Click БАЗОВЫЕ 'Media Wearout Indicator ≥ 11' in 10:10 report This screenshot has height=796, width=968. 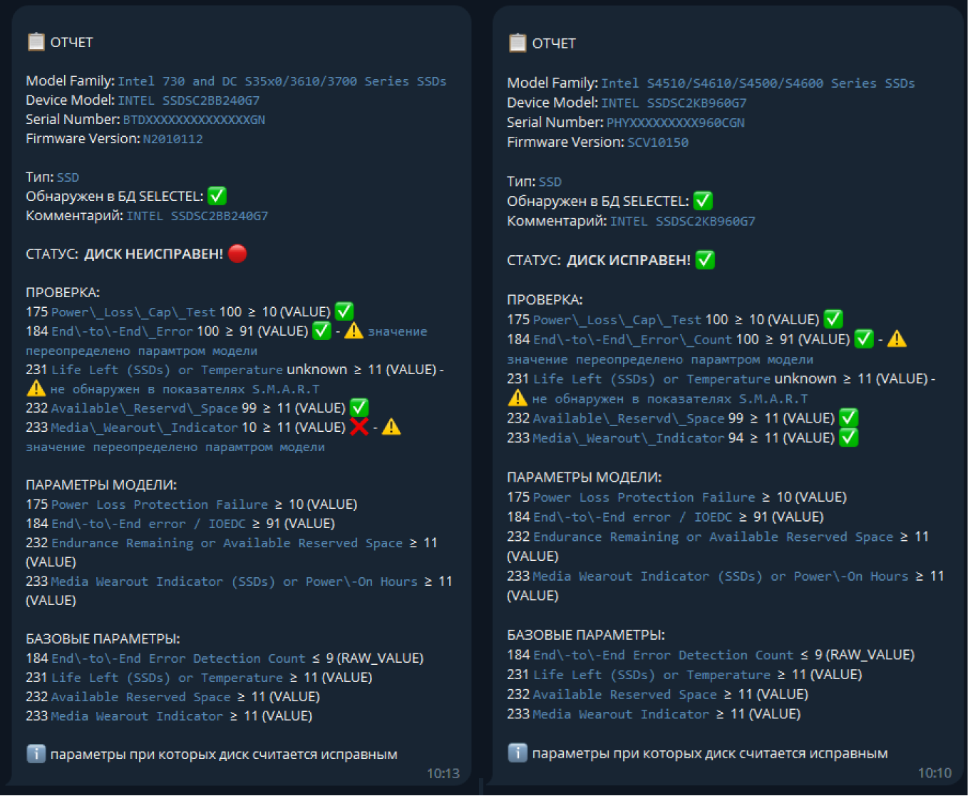[x=654, y=714]
